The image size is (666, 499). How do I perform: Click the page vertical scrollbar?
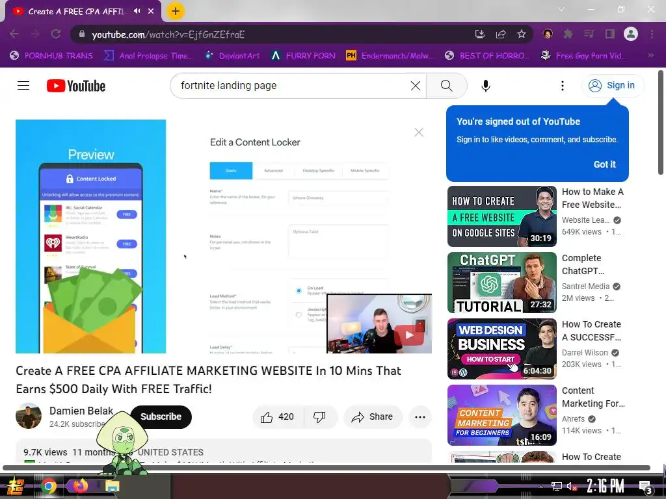[661, 123]
